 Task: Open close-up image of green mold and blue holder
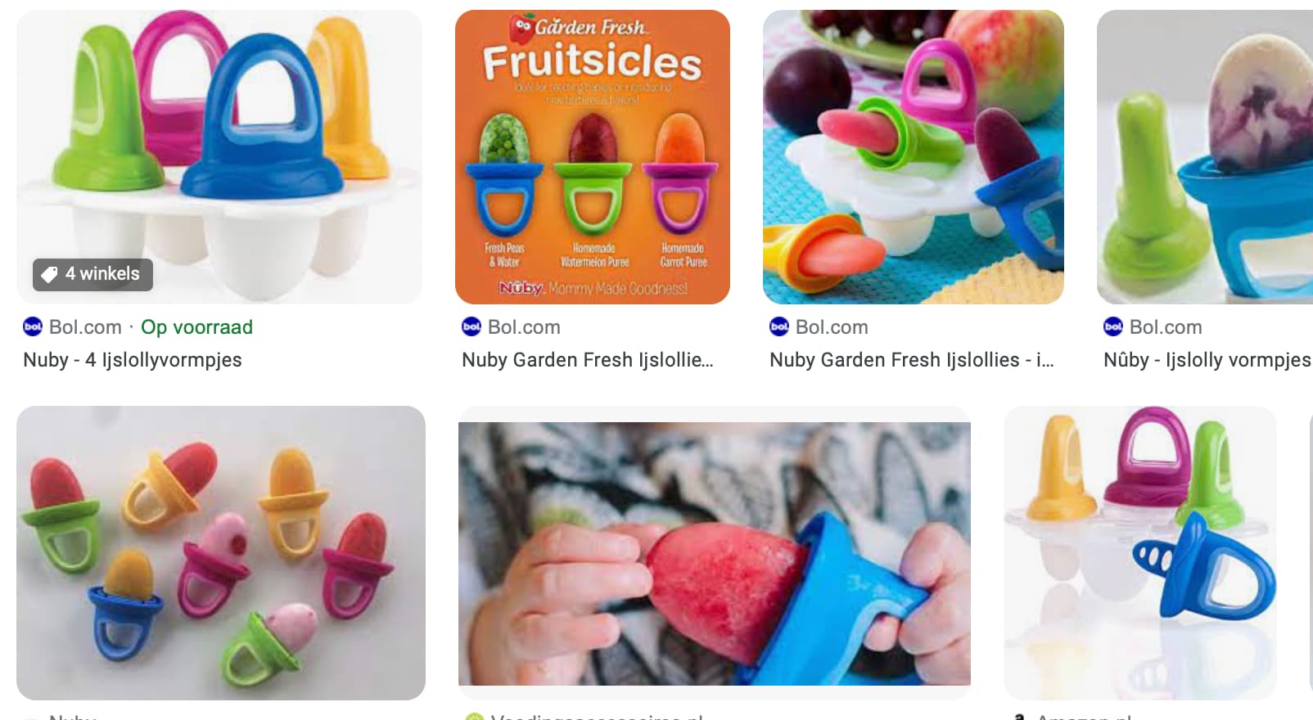(x=1205, y=157)
